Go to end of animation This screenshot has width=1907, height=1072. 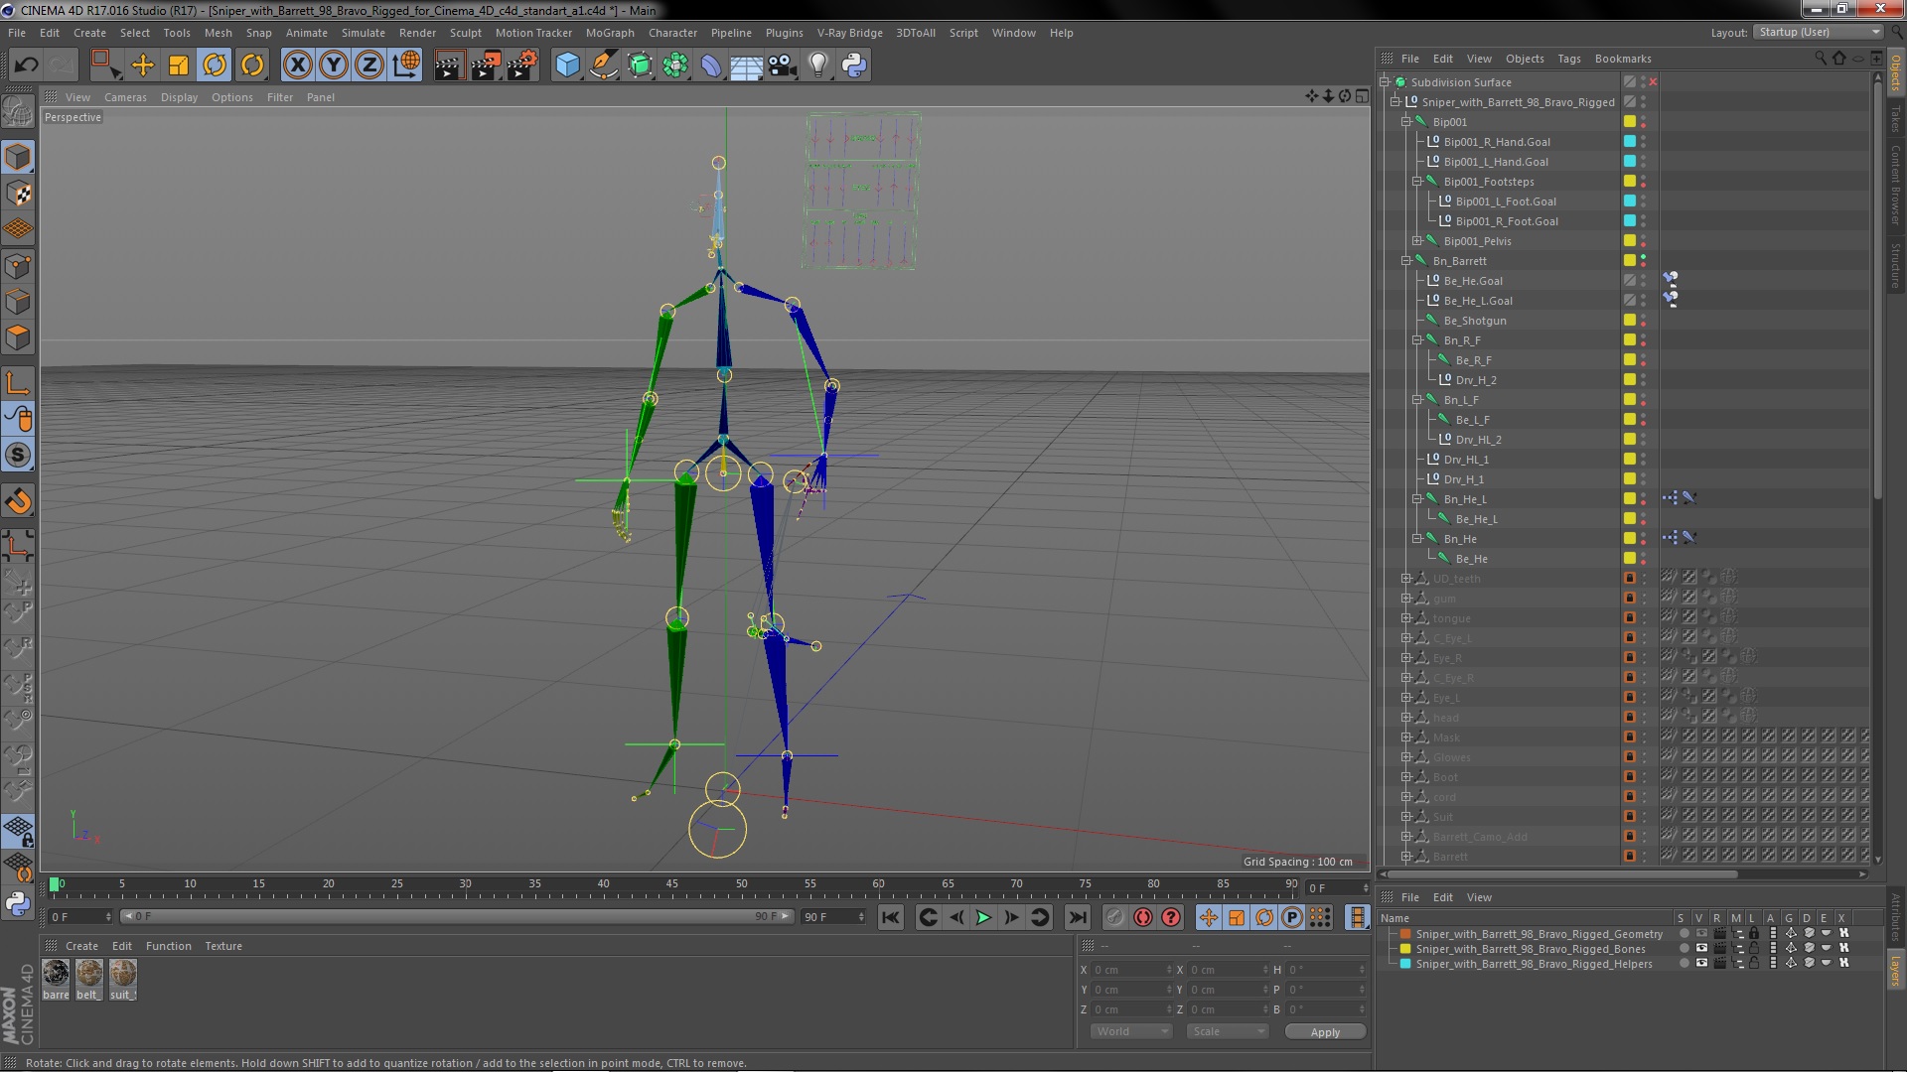click(1078, 918)
